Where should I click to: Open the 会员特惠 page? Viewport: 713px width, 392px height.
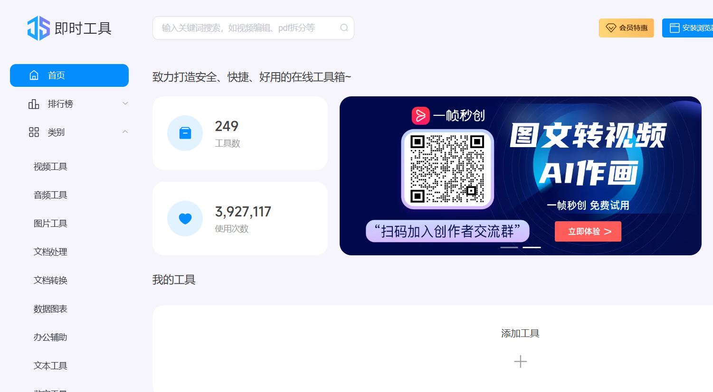[x=626, y=28]
